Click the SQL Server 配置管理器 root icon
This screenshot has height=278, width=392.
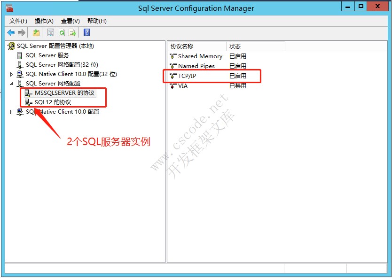point(11,46)
